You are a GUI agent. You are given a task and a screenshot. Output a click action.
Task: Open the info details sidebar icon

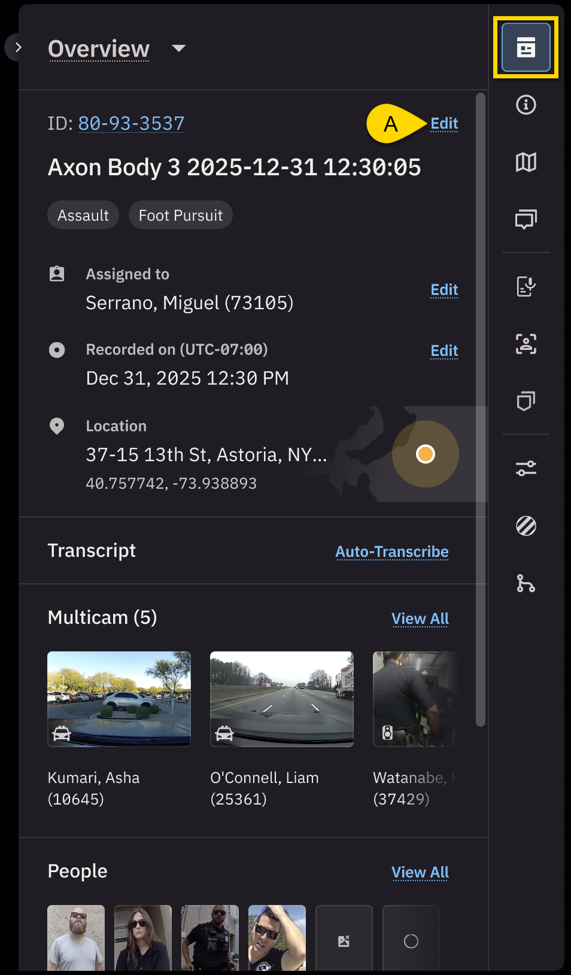526,105
